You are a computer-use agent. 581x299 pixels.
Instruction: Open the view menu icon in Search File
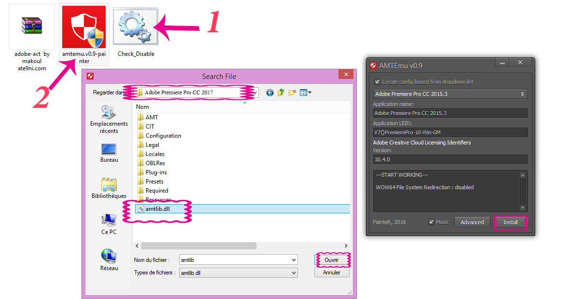pos(306,92)
